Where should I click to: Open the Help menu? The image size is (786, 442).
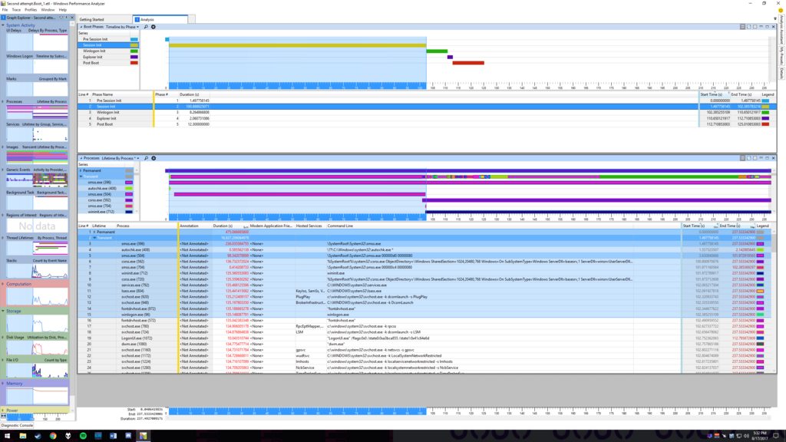pos(63,10)
